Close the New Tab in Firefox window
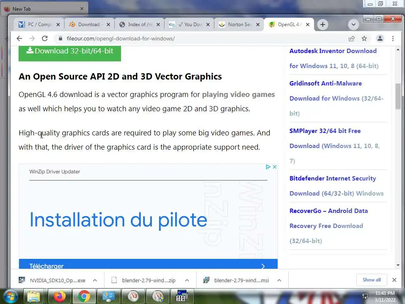The width and height of the screenshot is (405, 304). pos(82,9)
